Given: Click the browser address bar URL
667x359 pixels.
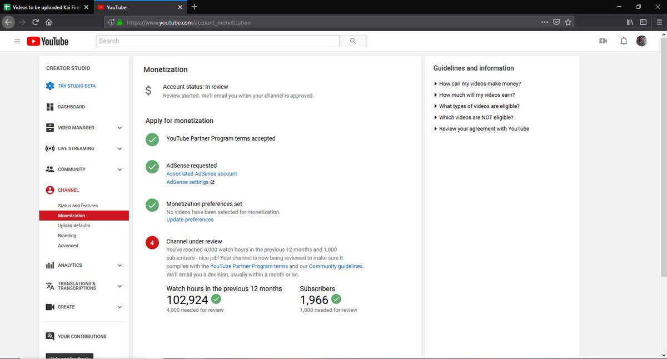Looking at the screenshot, I should pos(188,23).
